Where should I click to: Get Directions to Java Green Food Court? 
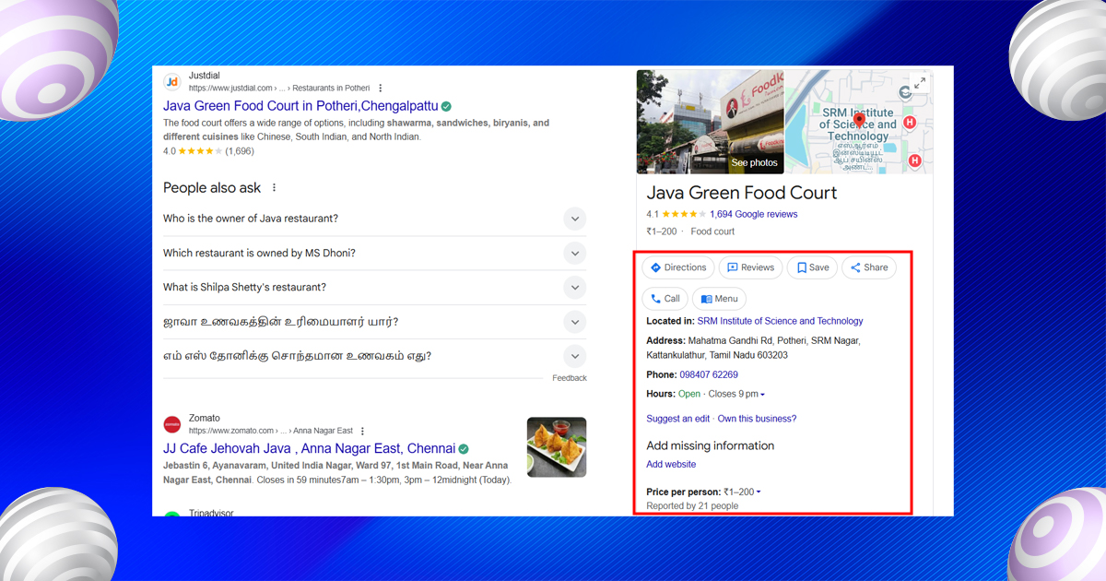point(677,267)
